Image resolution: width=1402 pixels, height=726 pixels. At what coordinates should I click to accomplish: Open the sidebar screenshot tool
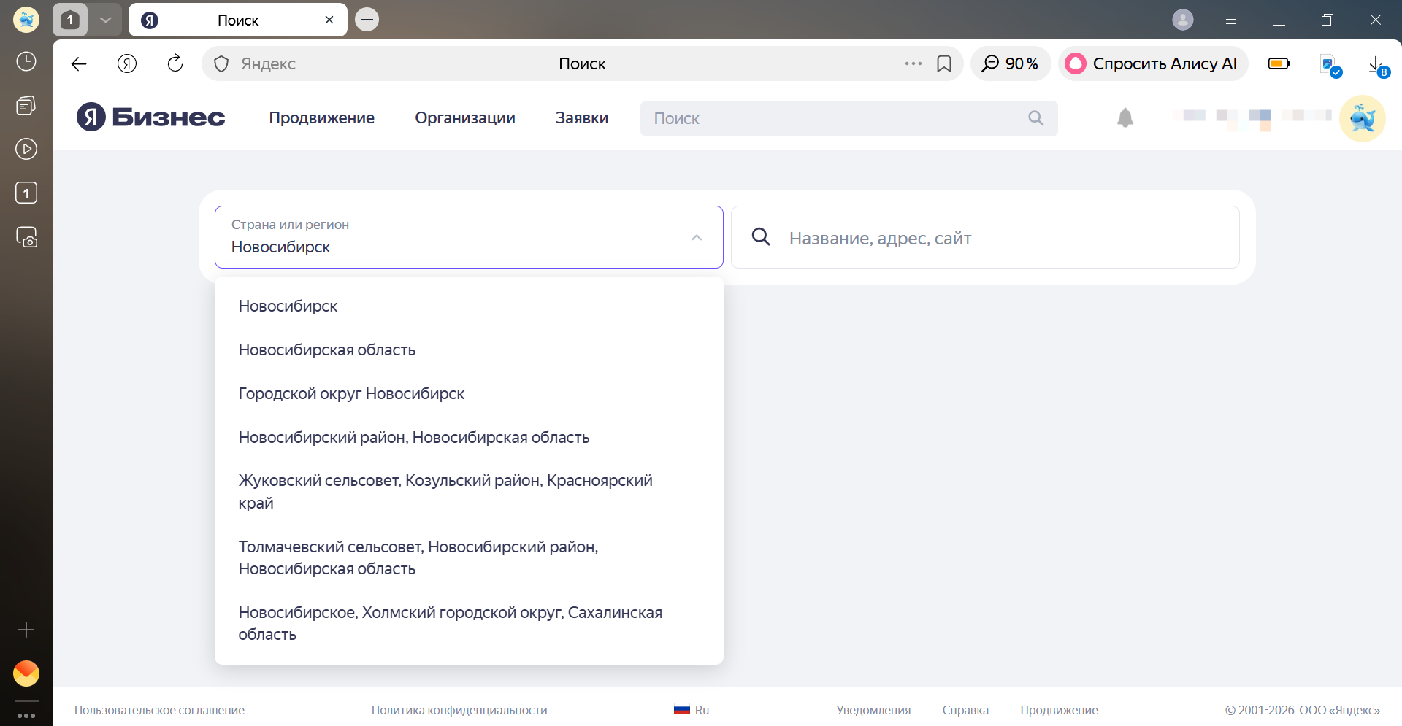[26, 237]
